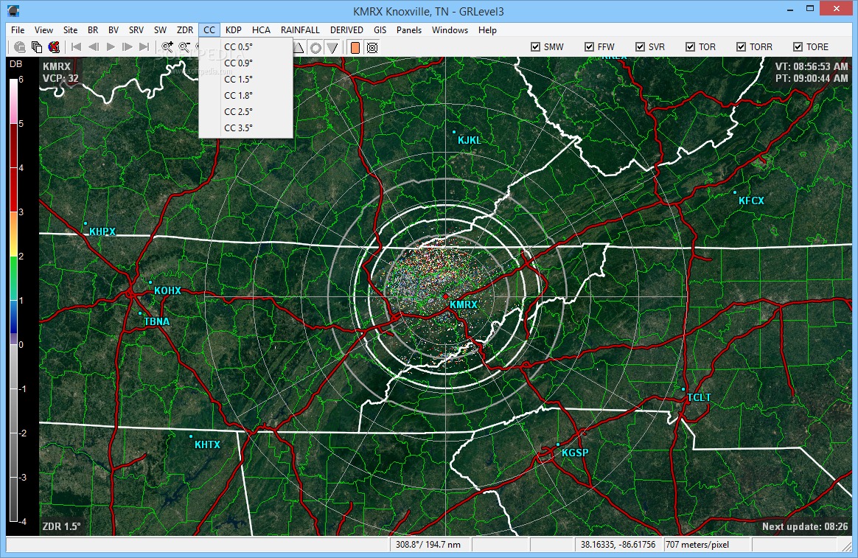The width and height of the screenshot is (858, 558).
Task: Click the 308.8°/ 194.7 nm readout
Action: click(430, 545)
